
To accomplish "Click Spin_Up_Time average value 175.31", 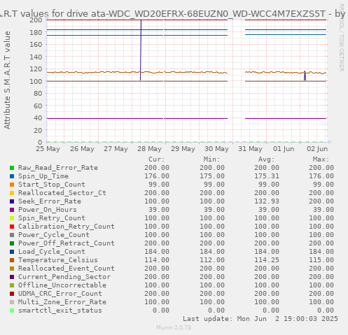I will pyautogui.click(x=267, y=176).
